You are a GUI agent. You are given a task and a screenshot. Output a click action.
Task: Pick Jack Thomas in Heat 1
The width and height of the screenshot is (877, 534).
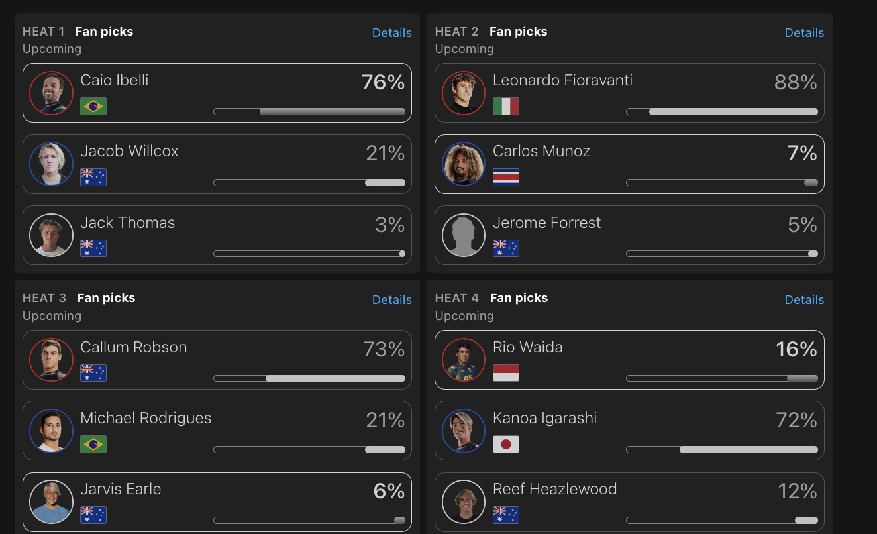217,235
